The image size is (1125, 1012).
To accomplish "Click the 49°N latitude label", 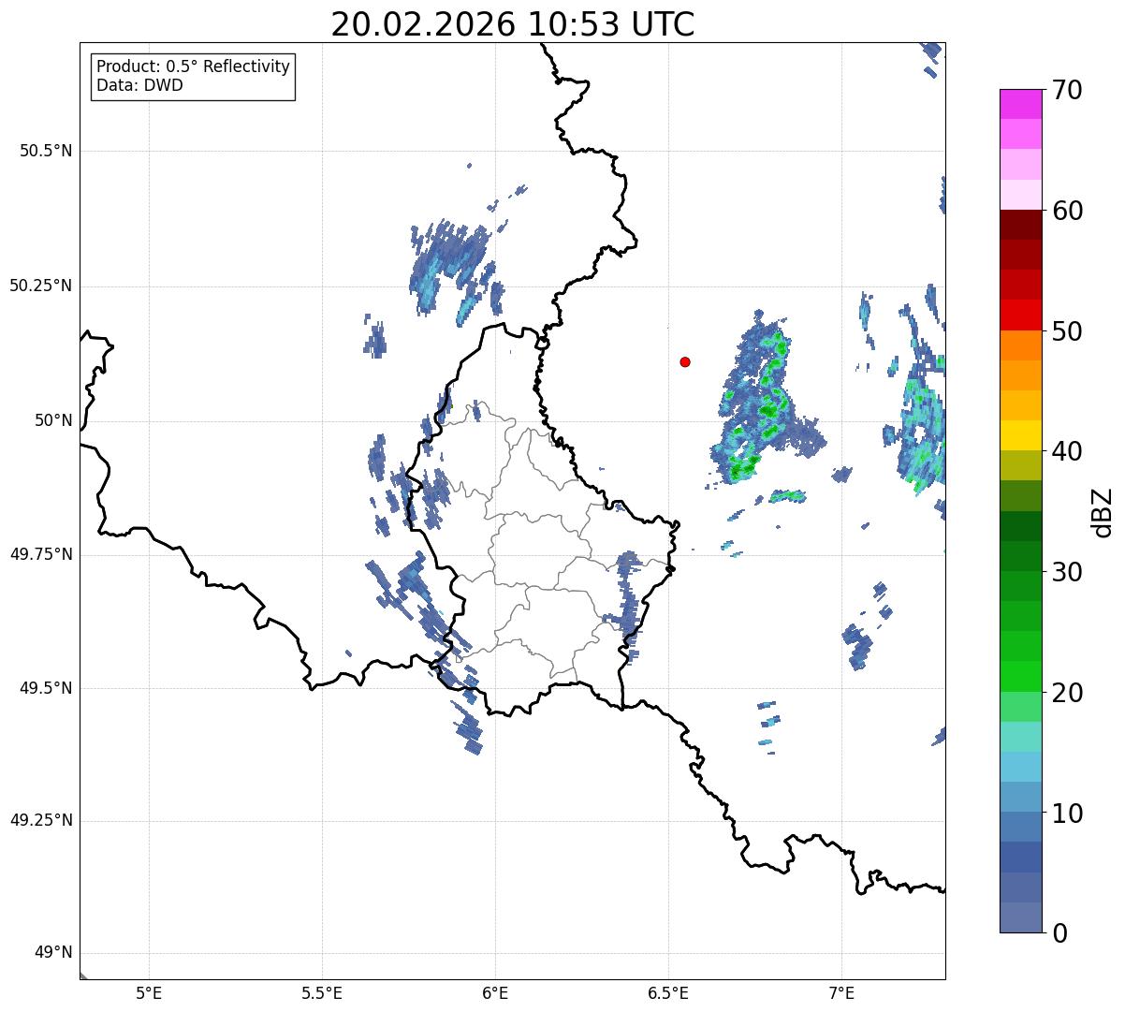I will coord(53,953).
